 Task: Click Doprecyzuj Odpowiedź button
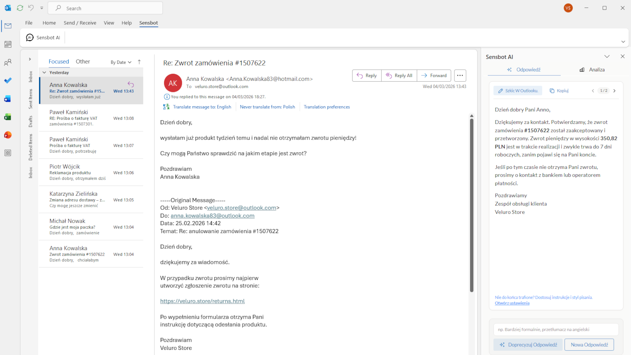point(528,345)
